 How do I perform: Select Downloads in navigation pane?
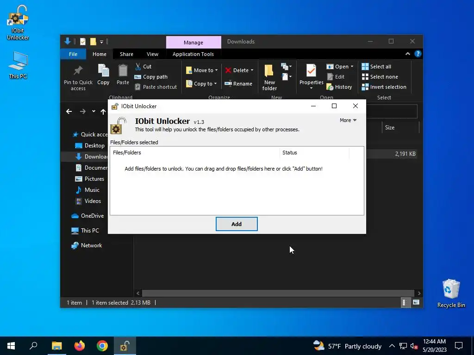[x=92, y=156]
